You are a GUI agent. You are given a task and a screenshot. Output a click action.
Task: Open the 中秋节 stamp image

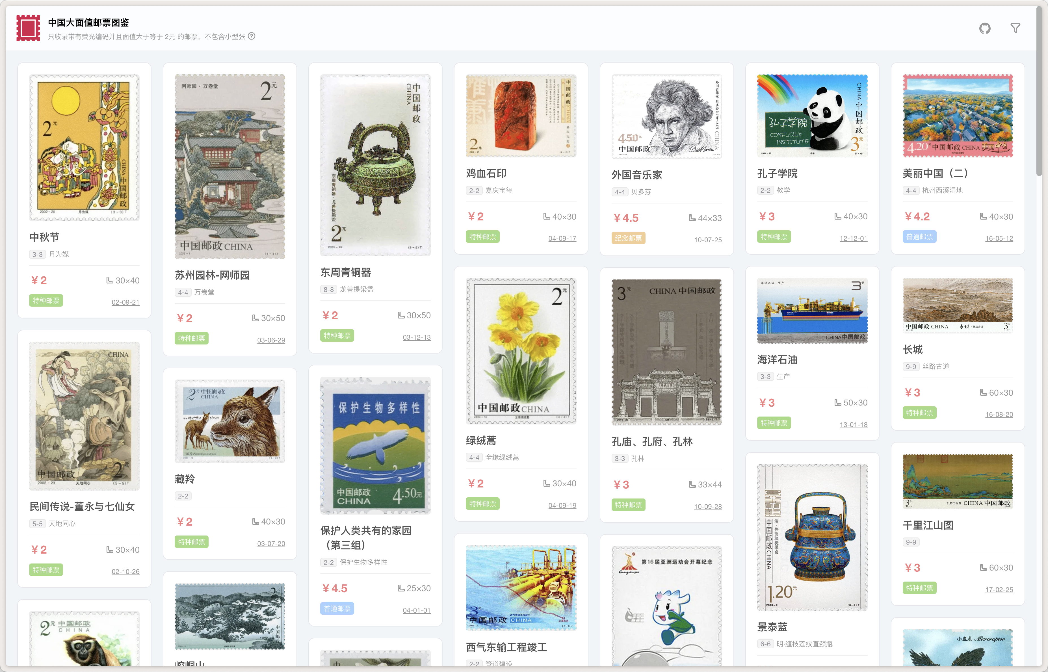point(84,148)
